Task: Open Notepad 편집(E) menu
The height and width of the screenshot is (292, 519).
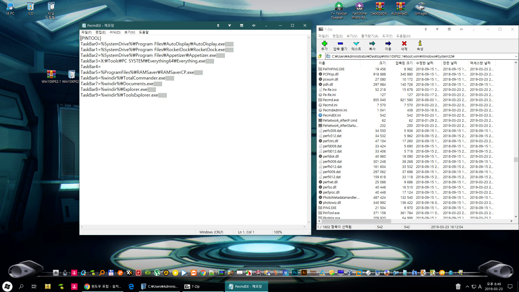Action: pos(100,32)
